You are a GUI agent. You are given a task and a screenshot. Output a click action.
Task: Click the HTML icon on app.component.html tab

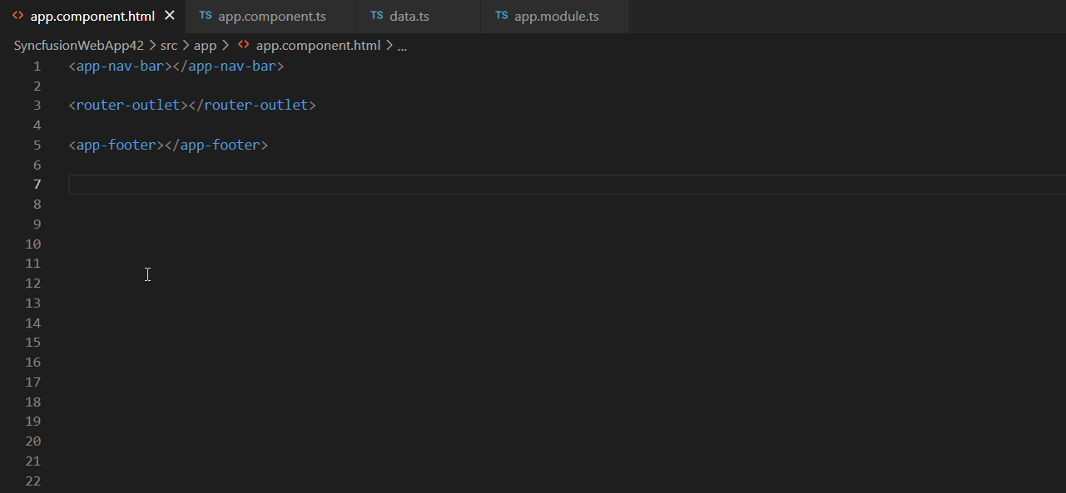[x=18, y=15]
